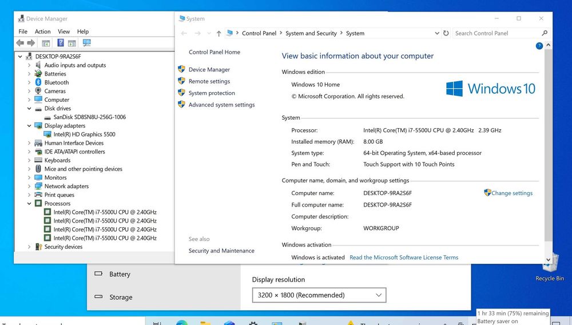The image size is (572, 325).
Task: Open the View menu in Device Manager
Action: [x=64, y=31]
